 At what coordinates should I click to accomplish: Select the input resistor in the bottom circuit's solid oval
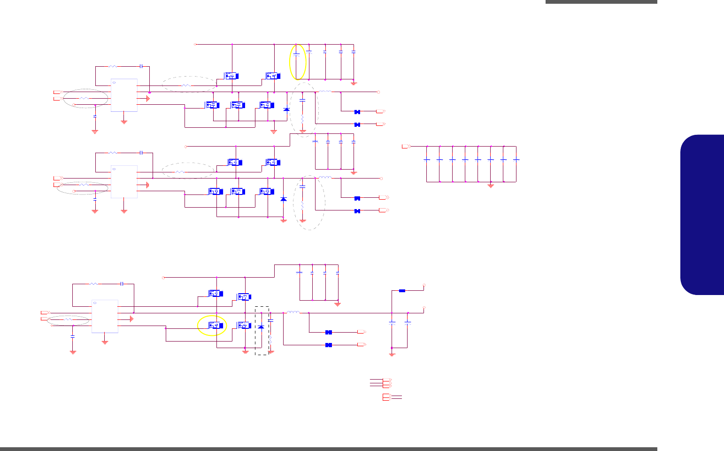click(68, 319)
